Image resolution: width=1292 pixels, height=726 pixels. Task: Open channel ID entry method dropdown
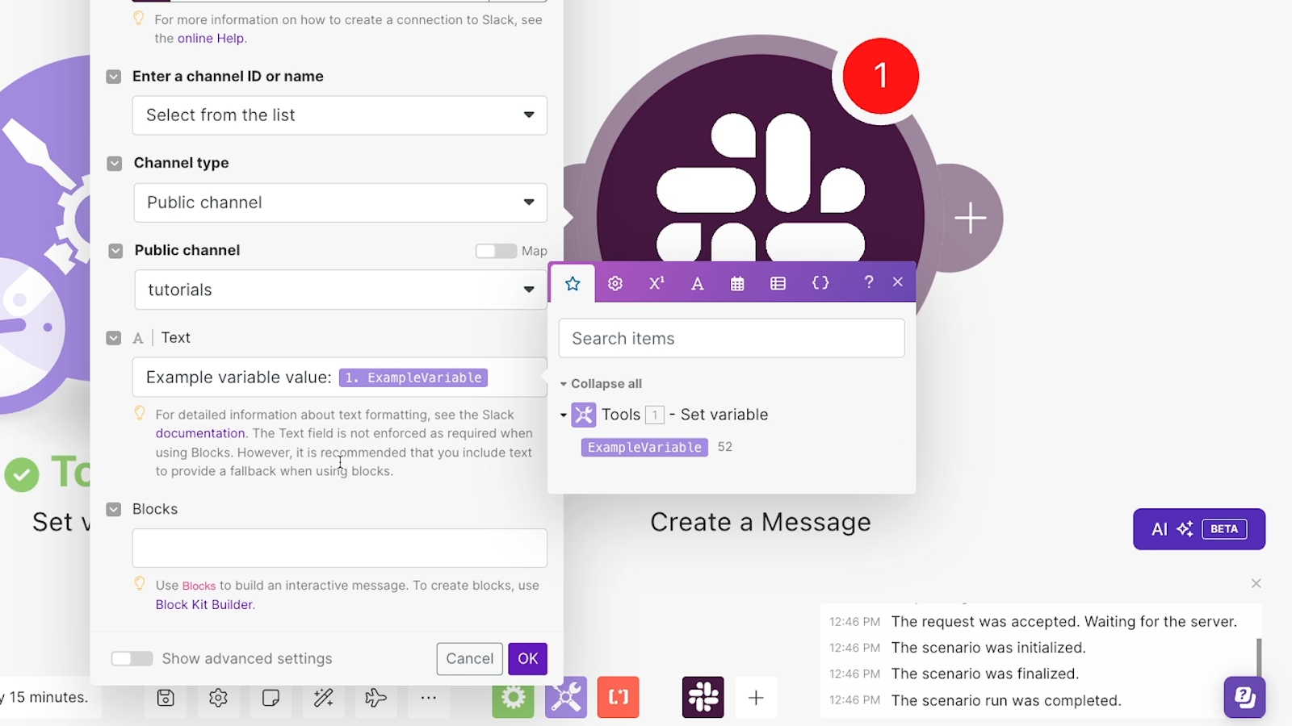coord(340,115)
